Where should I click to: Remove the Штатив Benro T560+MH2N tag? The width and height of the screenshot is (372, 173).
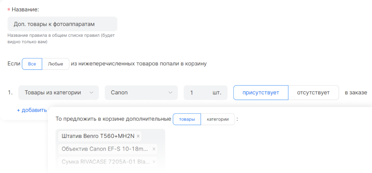pyautogui.click(x=138, y=136)
